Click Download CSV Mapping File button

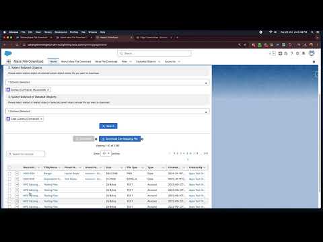click(120, 139)
